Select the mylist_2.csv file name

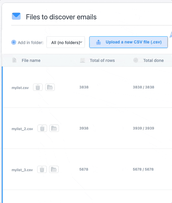coord(22,129)
